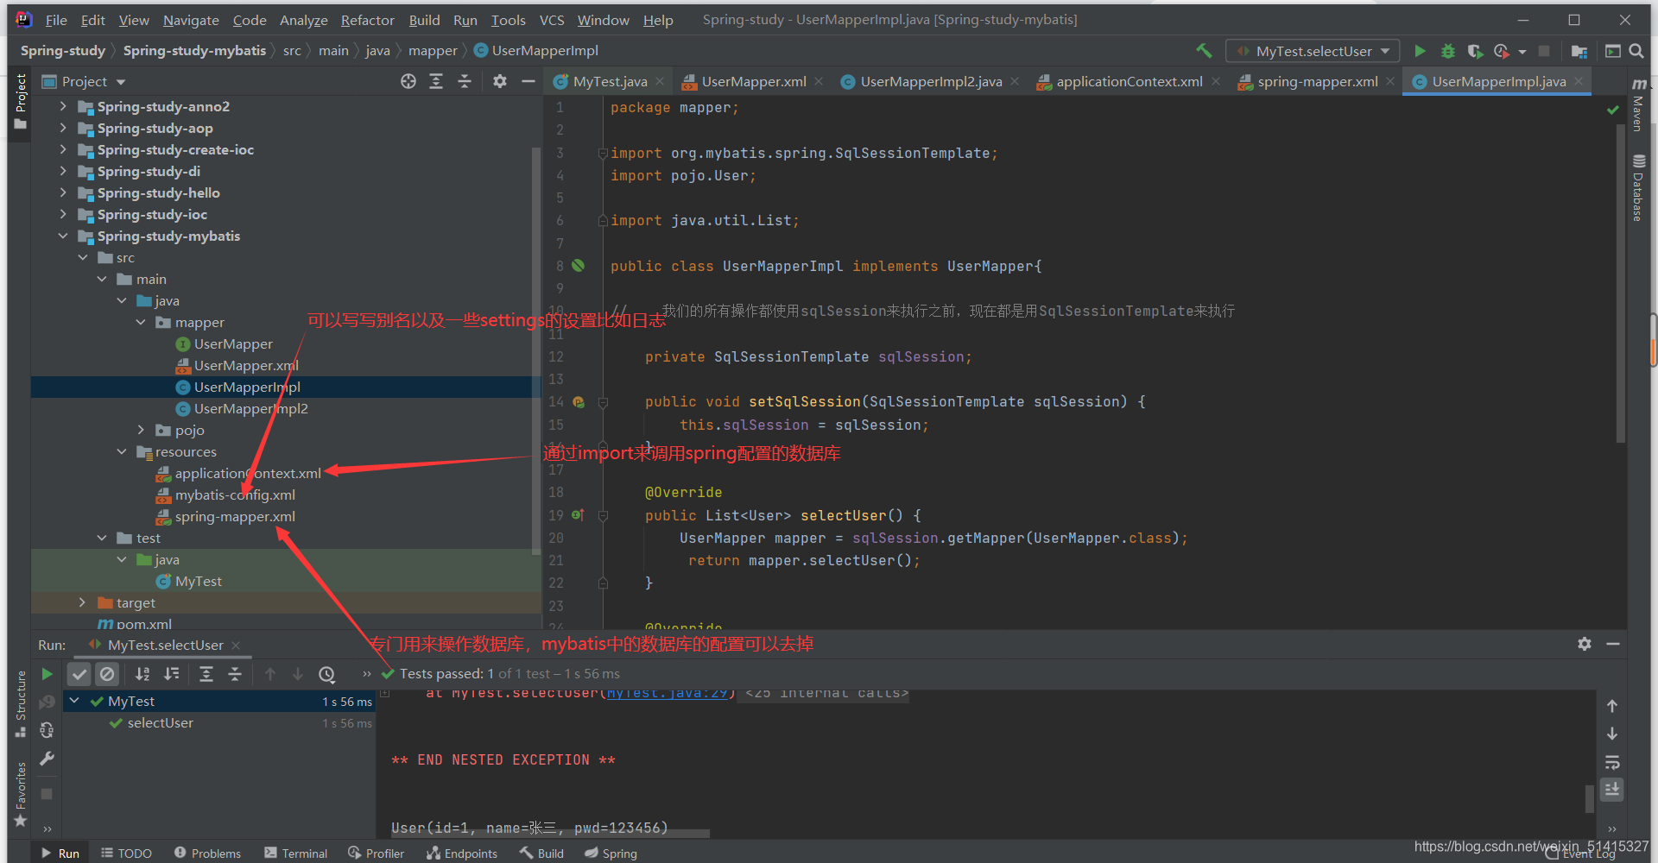Image resolution: width=1658 pixels, height=863 pixels.
Task: Open TODO tool window button
Action: [x=126, y=853]
